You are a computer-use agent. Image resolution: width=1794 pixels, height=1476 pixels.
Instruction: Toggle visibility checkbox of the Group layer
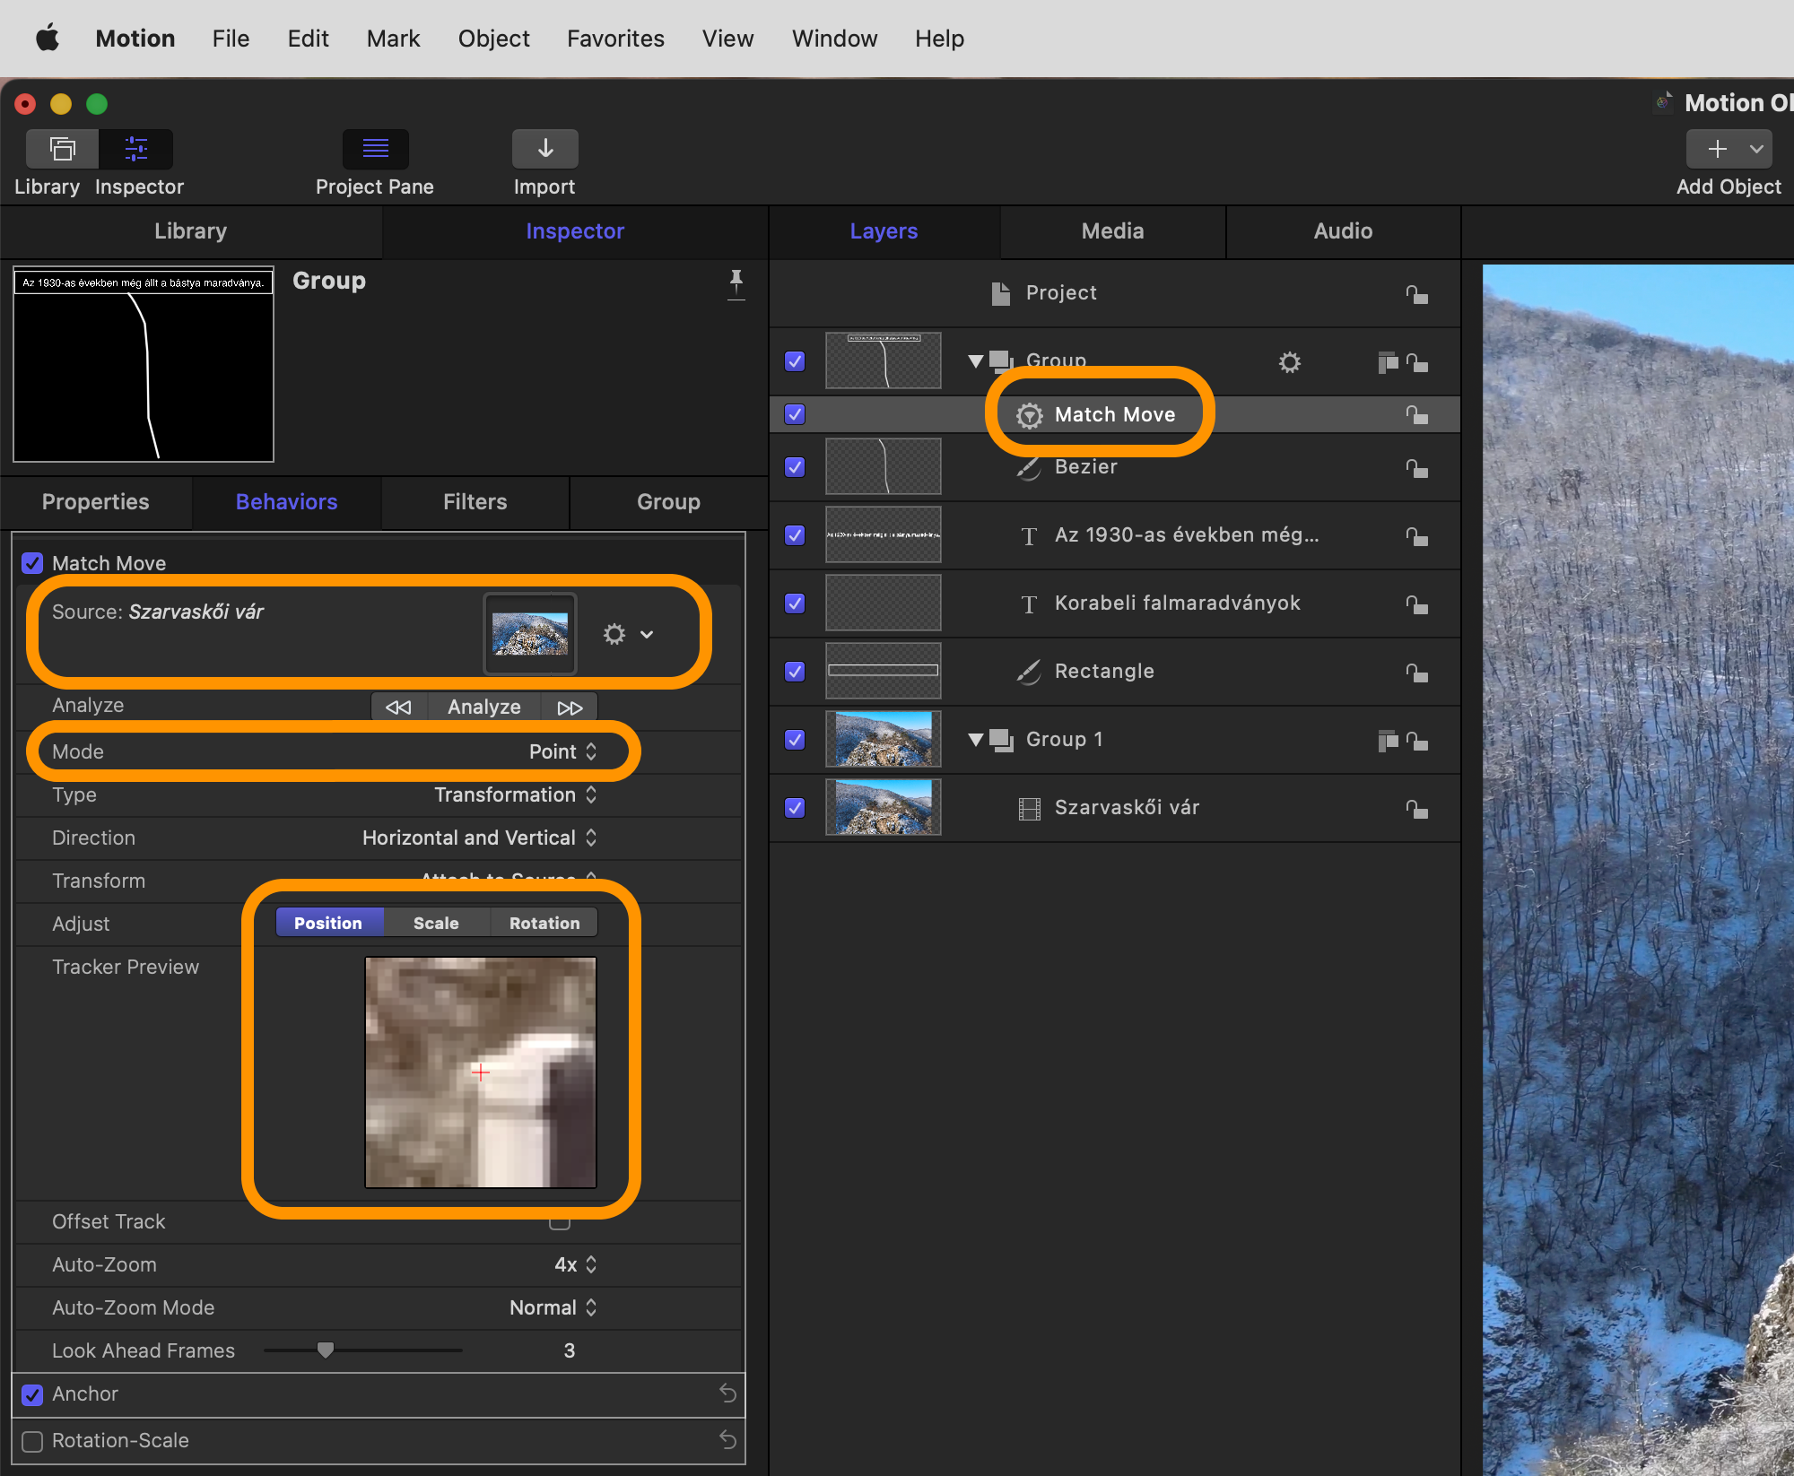795,361
